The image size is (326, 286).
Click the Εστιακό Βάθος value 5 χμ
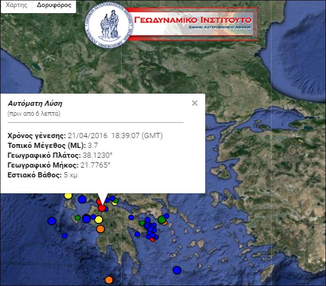coord(70,175)
